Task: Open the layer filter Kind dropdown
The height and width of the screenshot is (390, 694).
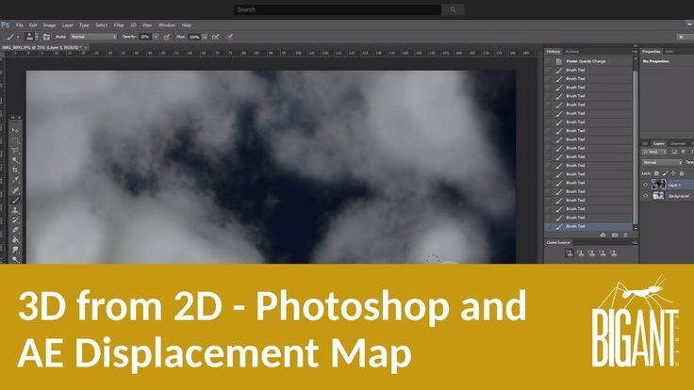Action: click(654, 152)
